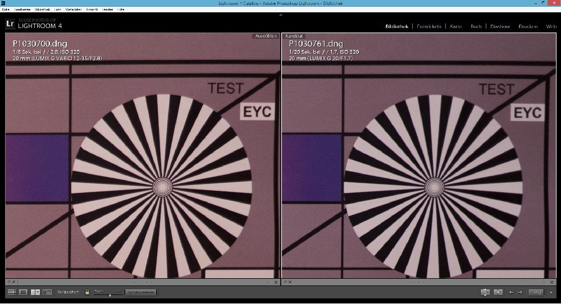Open the Buch module tab

point(476,26)
